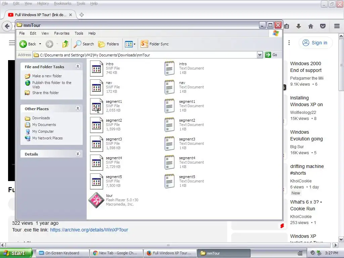Go up one folder level
This screenshot has height=258, width=344.
[x=66, y=44]
